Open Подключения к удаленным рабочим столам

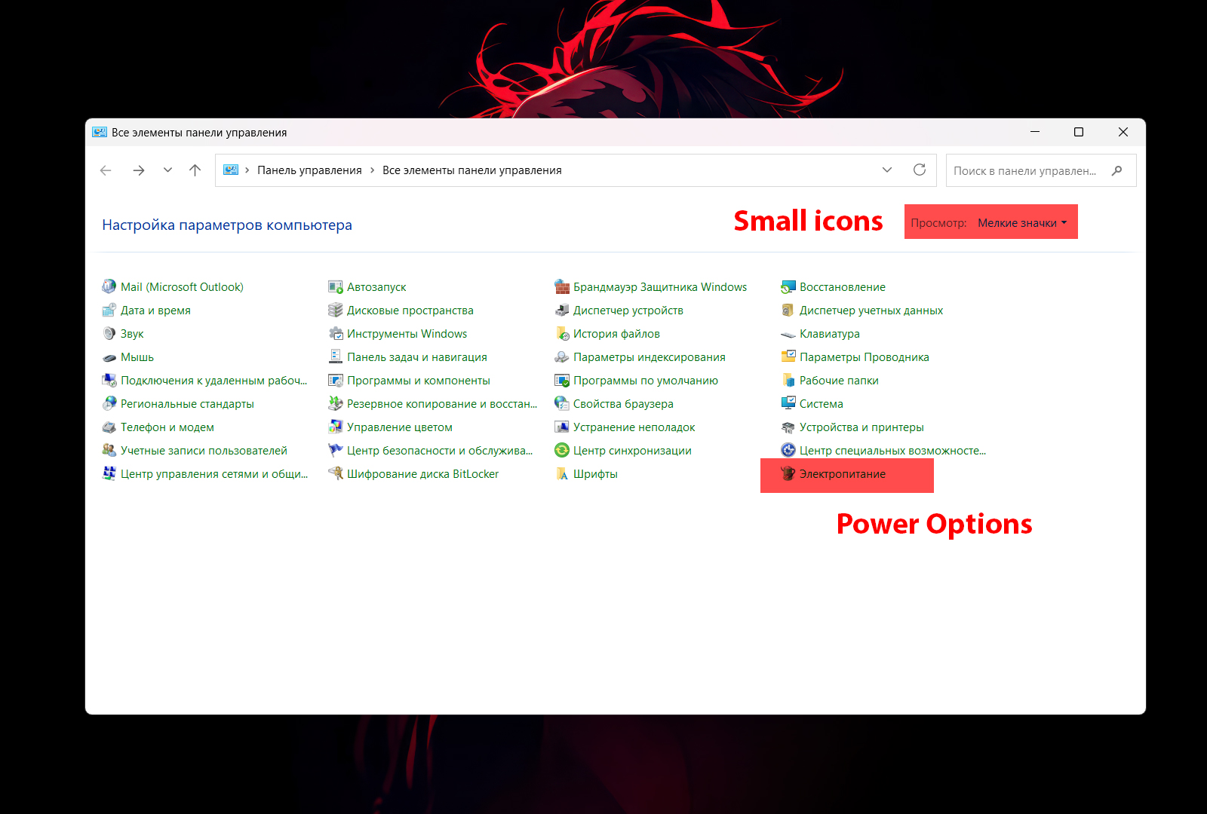[214, 381]
